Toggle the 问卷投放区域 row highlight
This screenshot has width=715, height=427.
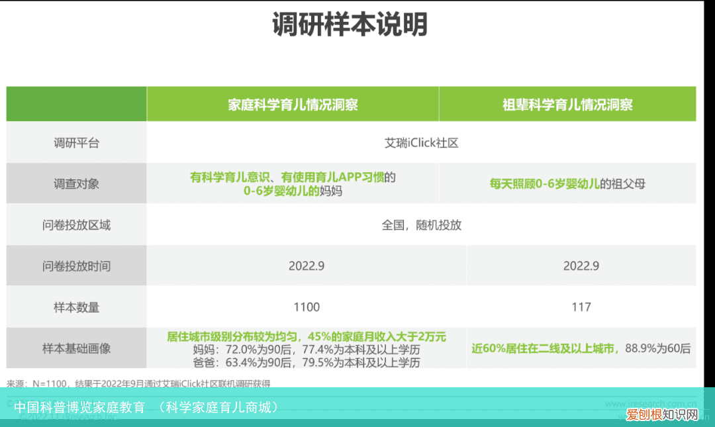tap(76, 225)
